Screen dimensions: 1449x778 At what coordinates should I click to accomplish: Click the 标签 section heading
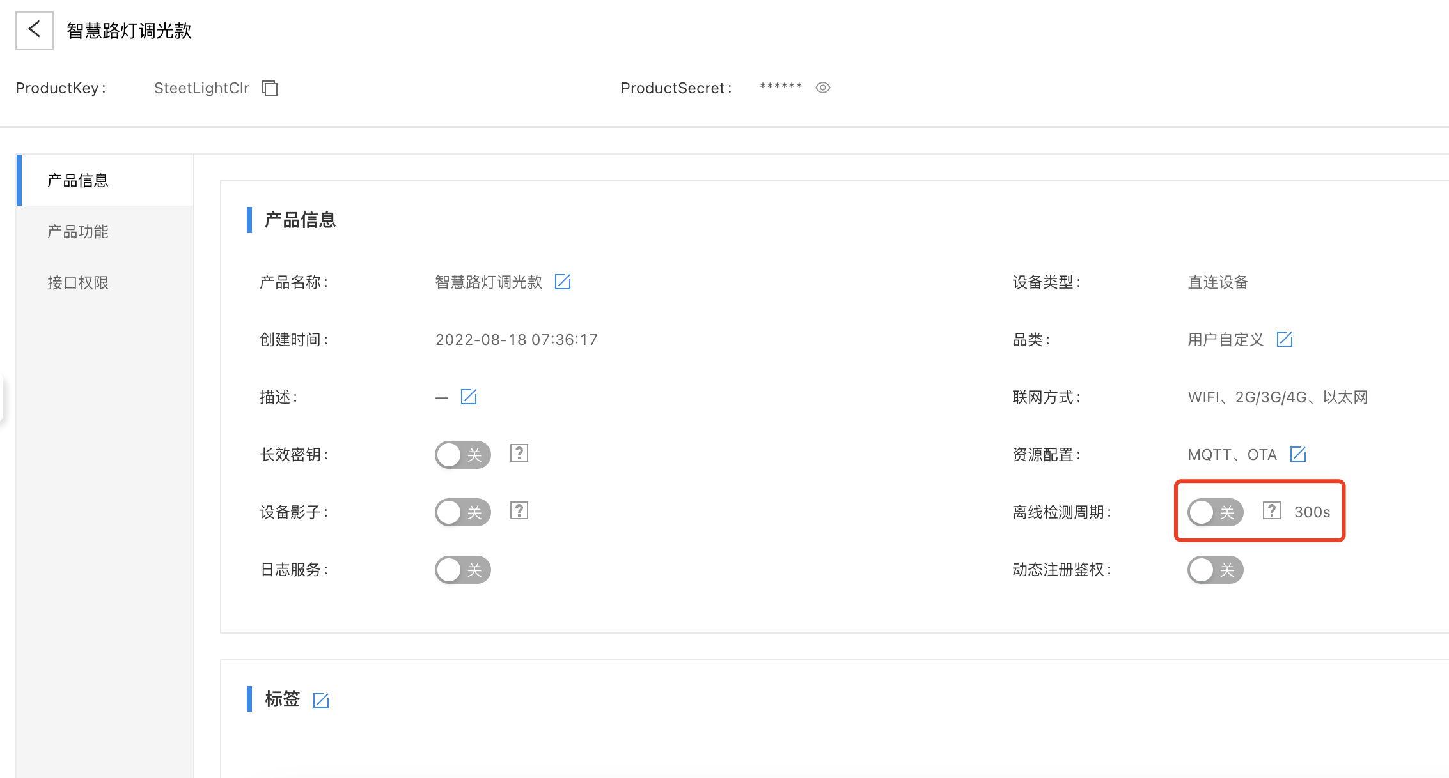(282, 699)
